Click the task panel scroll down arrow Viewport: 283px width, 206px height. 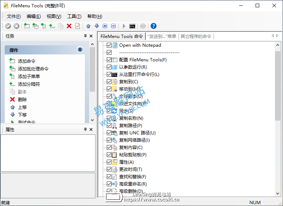(92, 120)
